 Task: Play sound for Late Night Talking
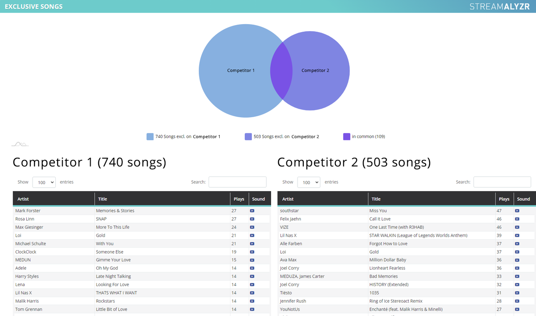click(252, 276)
